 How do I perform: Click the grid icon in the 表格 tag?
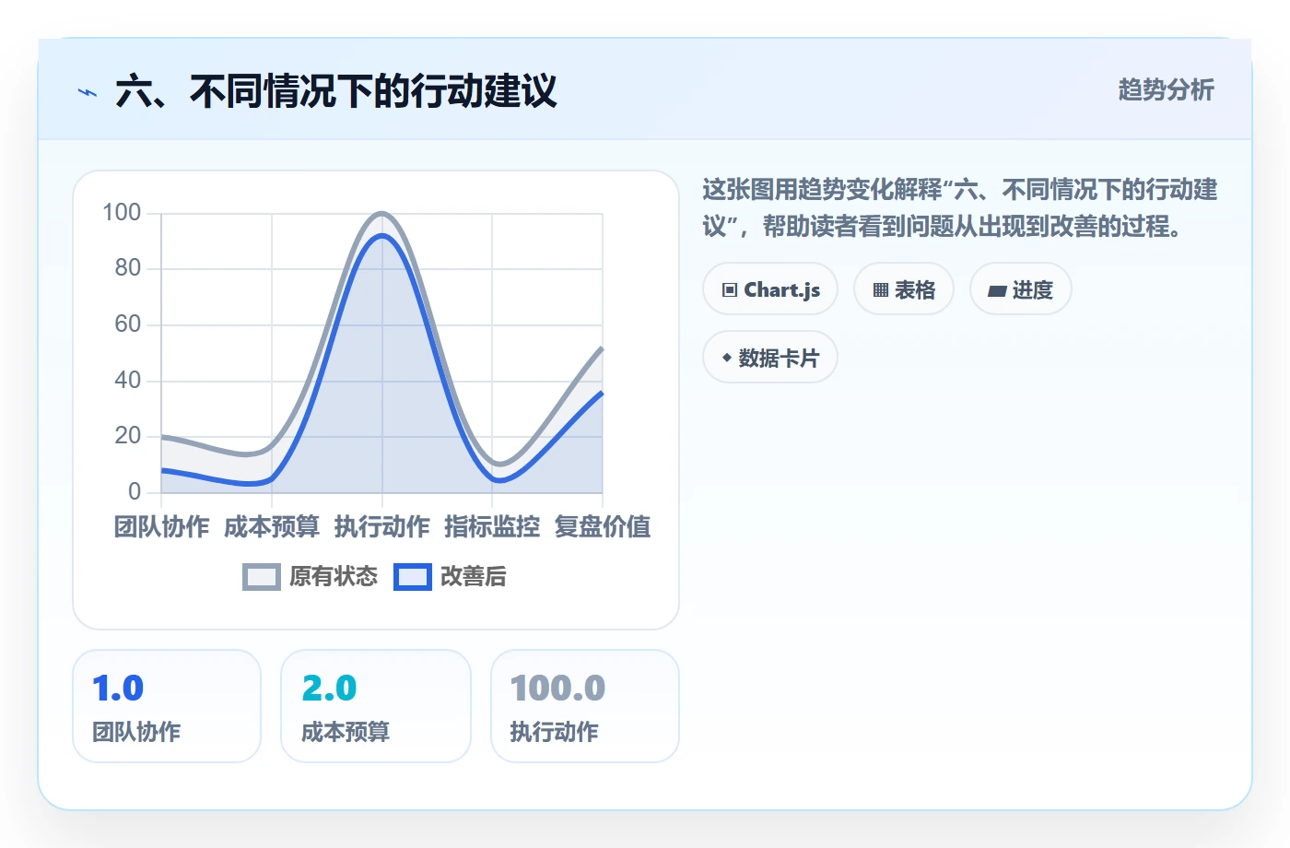[881, 290]
